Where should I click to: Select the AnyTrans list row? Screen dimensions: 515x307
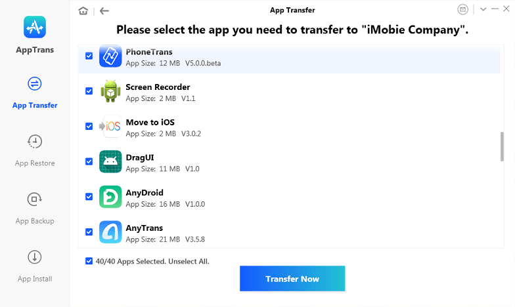pos(289,232)
